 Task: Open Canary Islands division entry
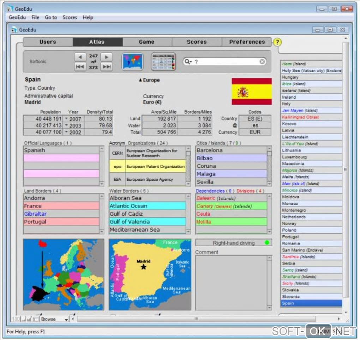(231, 206)
